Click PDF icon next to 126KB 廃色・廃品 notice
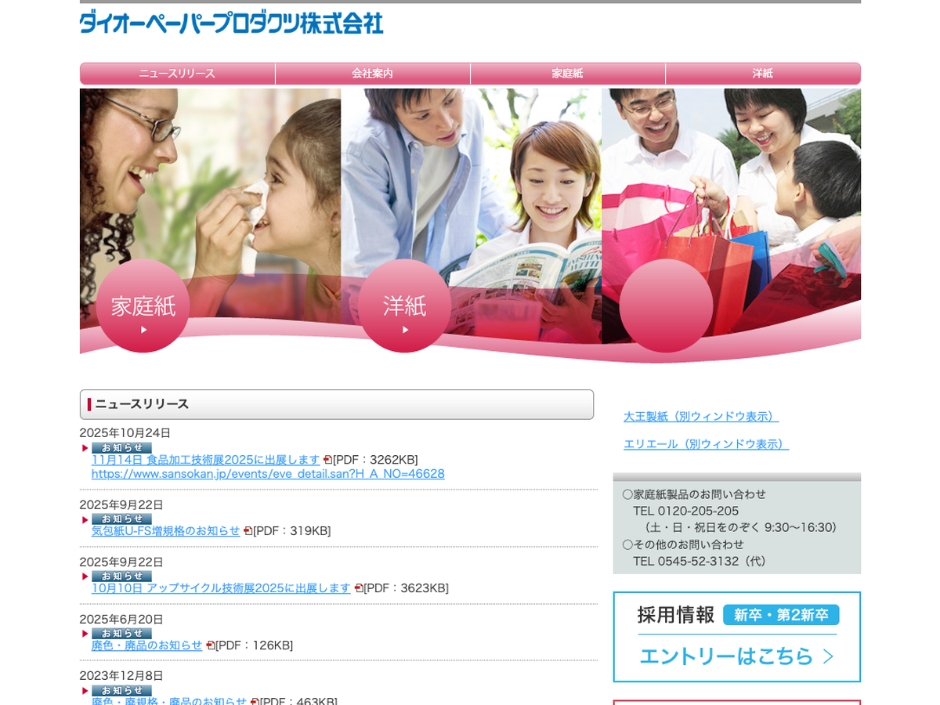Image resolution: width=940 pixels, height=705 pixels. click(210, 645)
